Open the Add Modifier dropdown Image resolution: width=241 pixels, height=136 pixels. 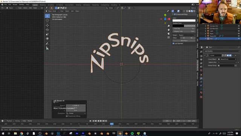[222, 51]
